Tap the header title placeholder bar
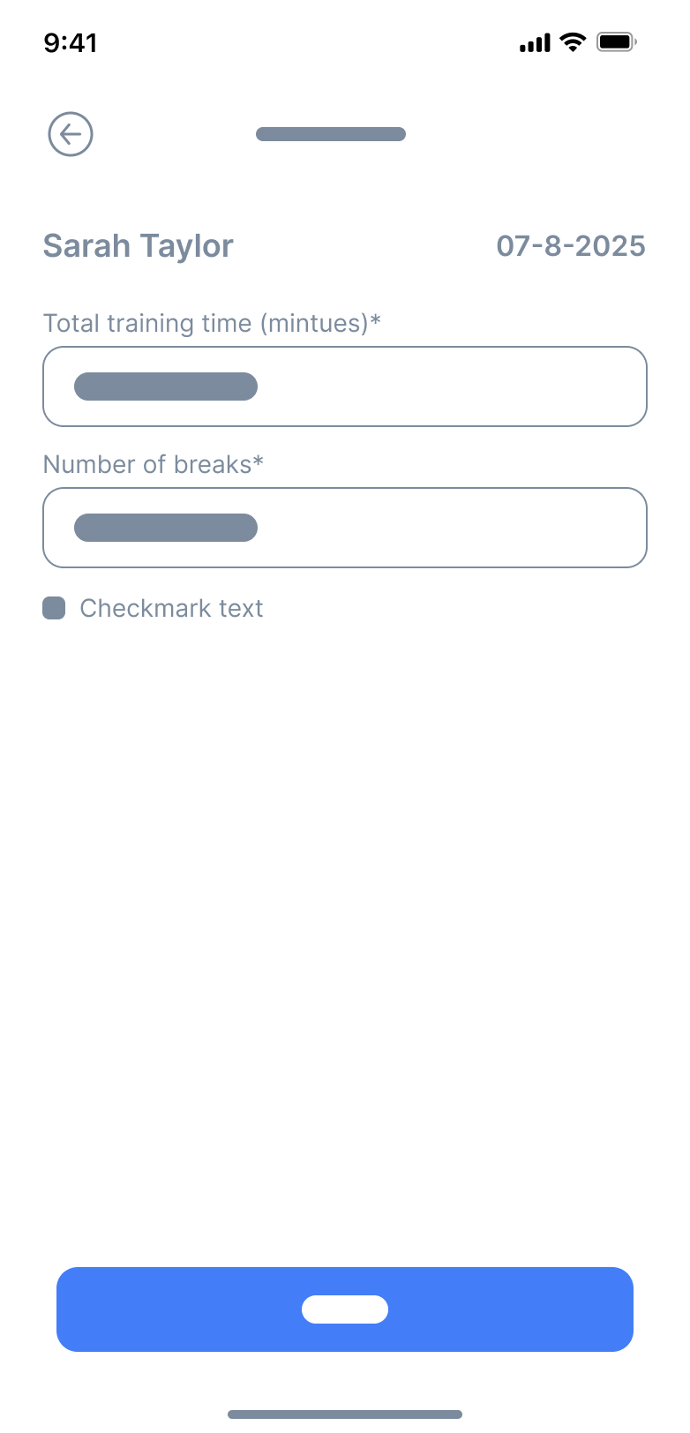Viewport: 690px width, 1433px height. [331, 134]
